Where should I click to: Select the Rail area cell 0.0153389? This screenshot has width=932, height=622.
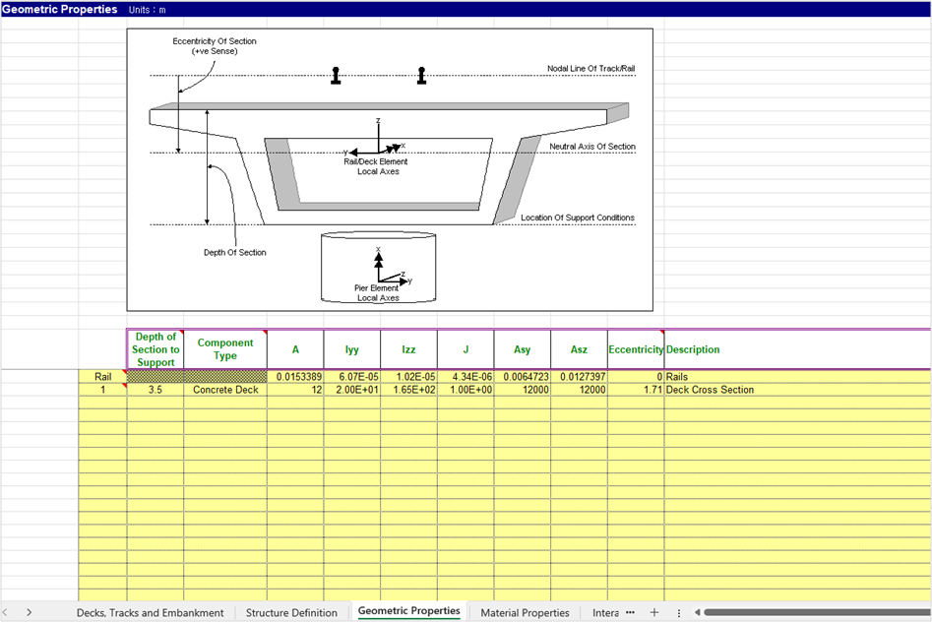(294, 377)
